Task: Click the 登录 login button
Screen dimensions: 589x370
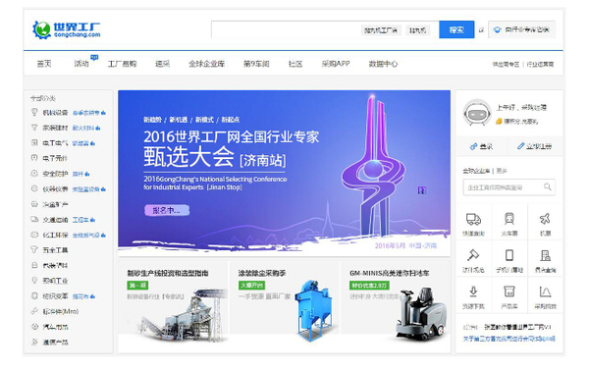Action: (x=481, y=146)
